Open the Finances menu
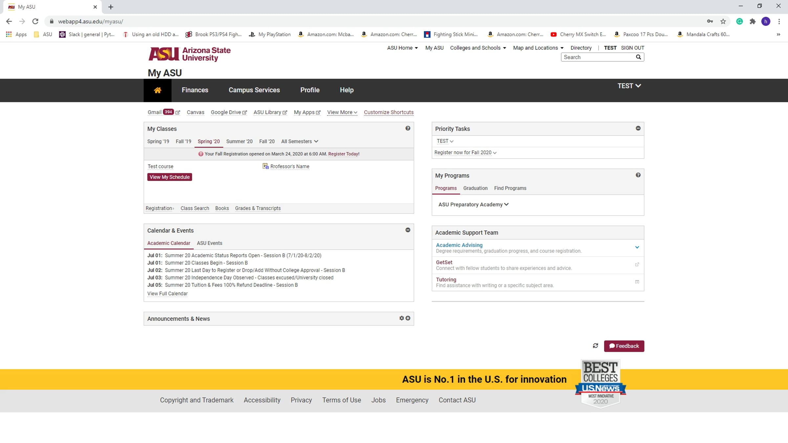The width and height of the screenshot is (788, 443). tap(195, 90)
